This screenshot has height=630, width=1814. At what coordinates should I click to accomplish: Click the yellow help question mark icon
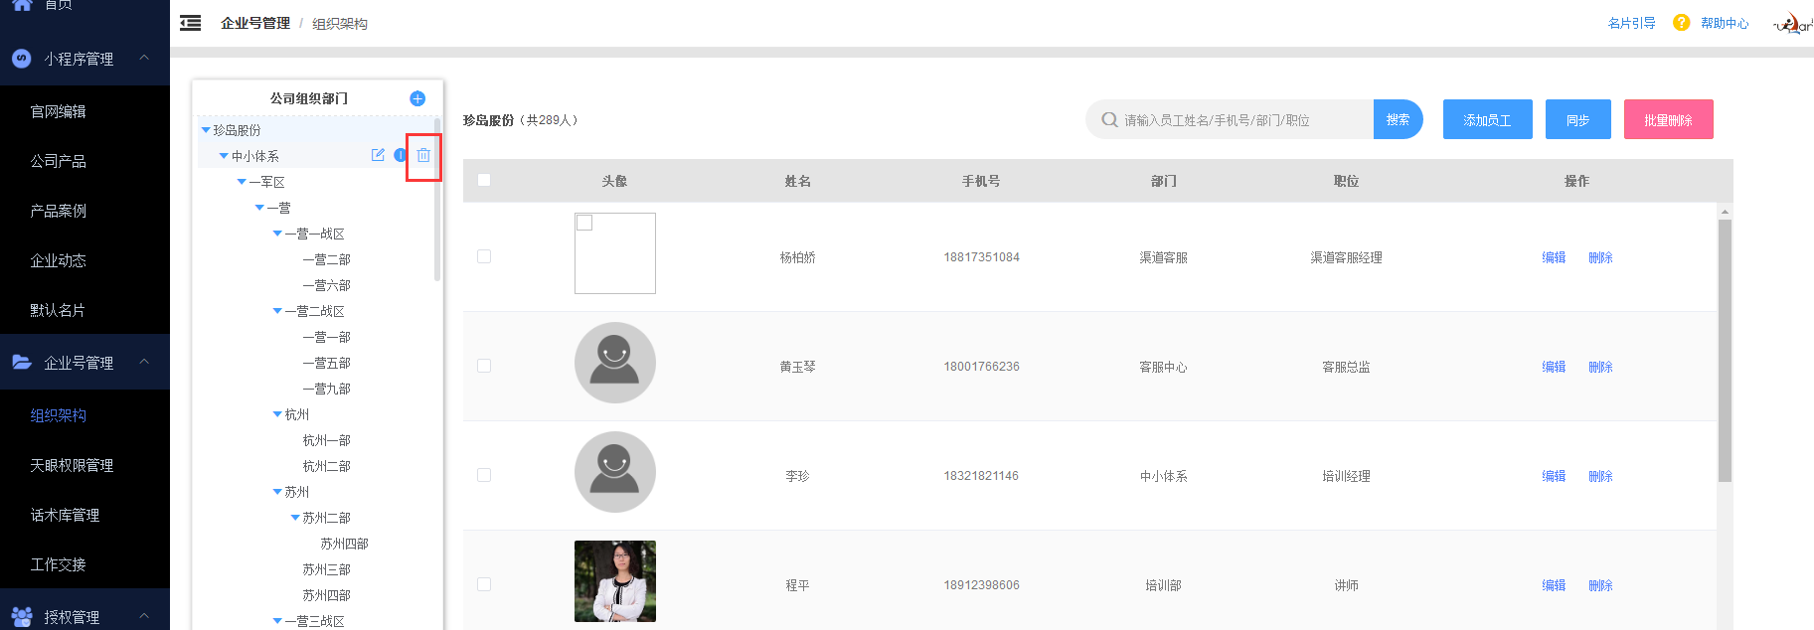click(x=1681, y=23)
